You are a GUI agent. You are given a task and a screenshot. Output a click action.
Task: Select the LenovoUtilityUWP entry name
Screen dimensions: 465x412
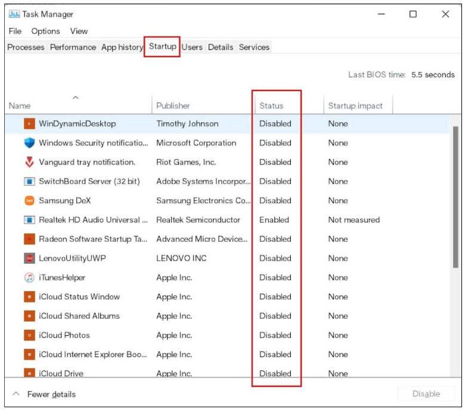[72, 258]
